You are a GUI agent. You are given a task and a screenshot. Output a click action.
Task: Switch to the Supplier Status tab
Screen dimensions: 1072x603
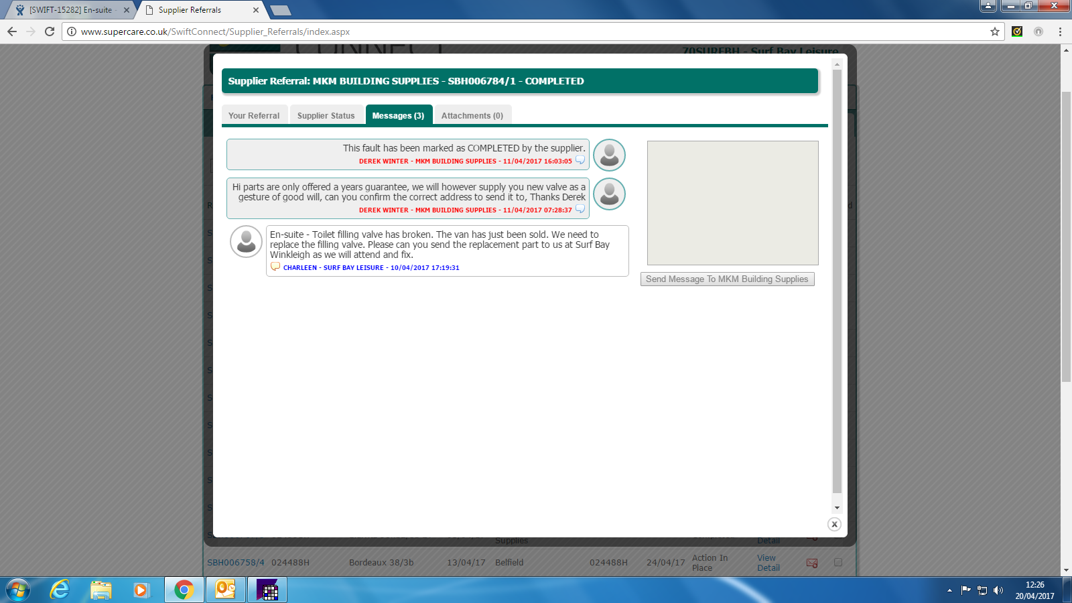coord(326,115)
